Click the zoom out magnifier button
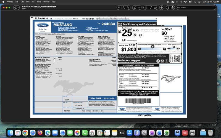 pos(119,8)
